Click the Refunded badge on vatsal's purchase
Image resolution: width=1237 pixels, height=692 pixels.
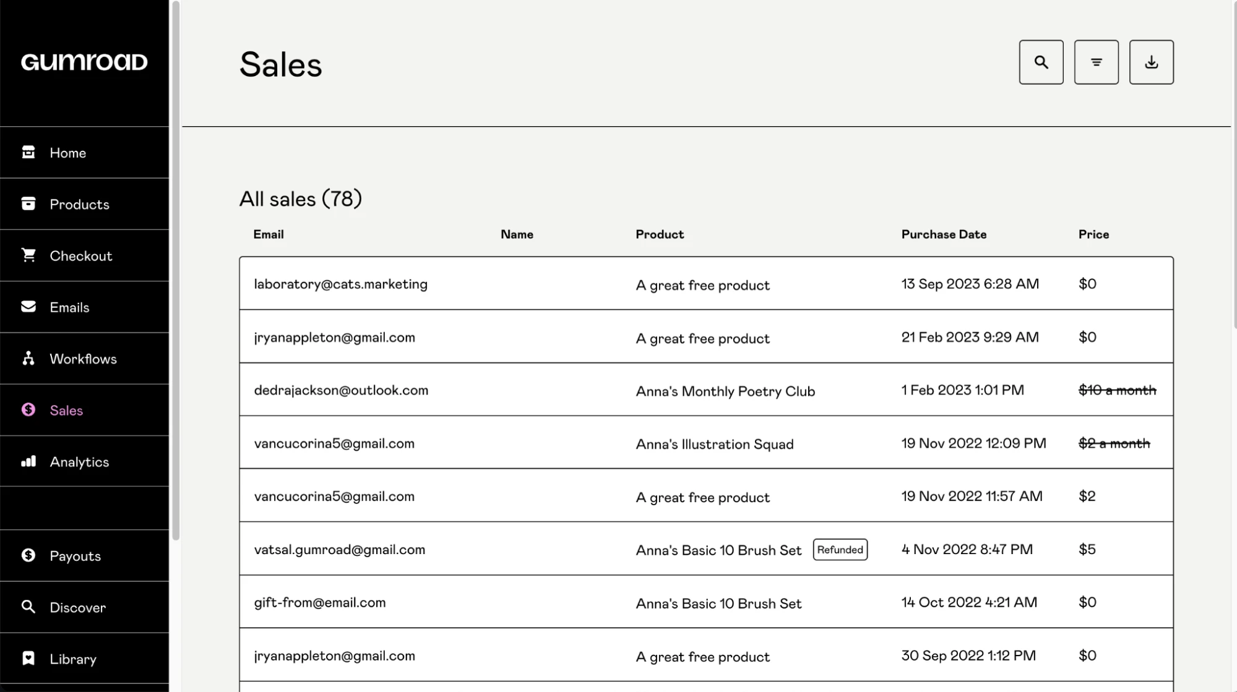point(840,549)
